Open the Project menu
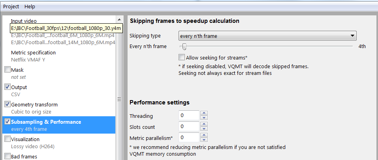The image size is (378, 160). (x=11, y=6)
